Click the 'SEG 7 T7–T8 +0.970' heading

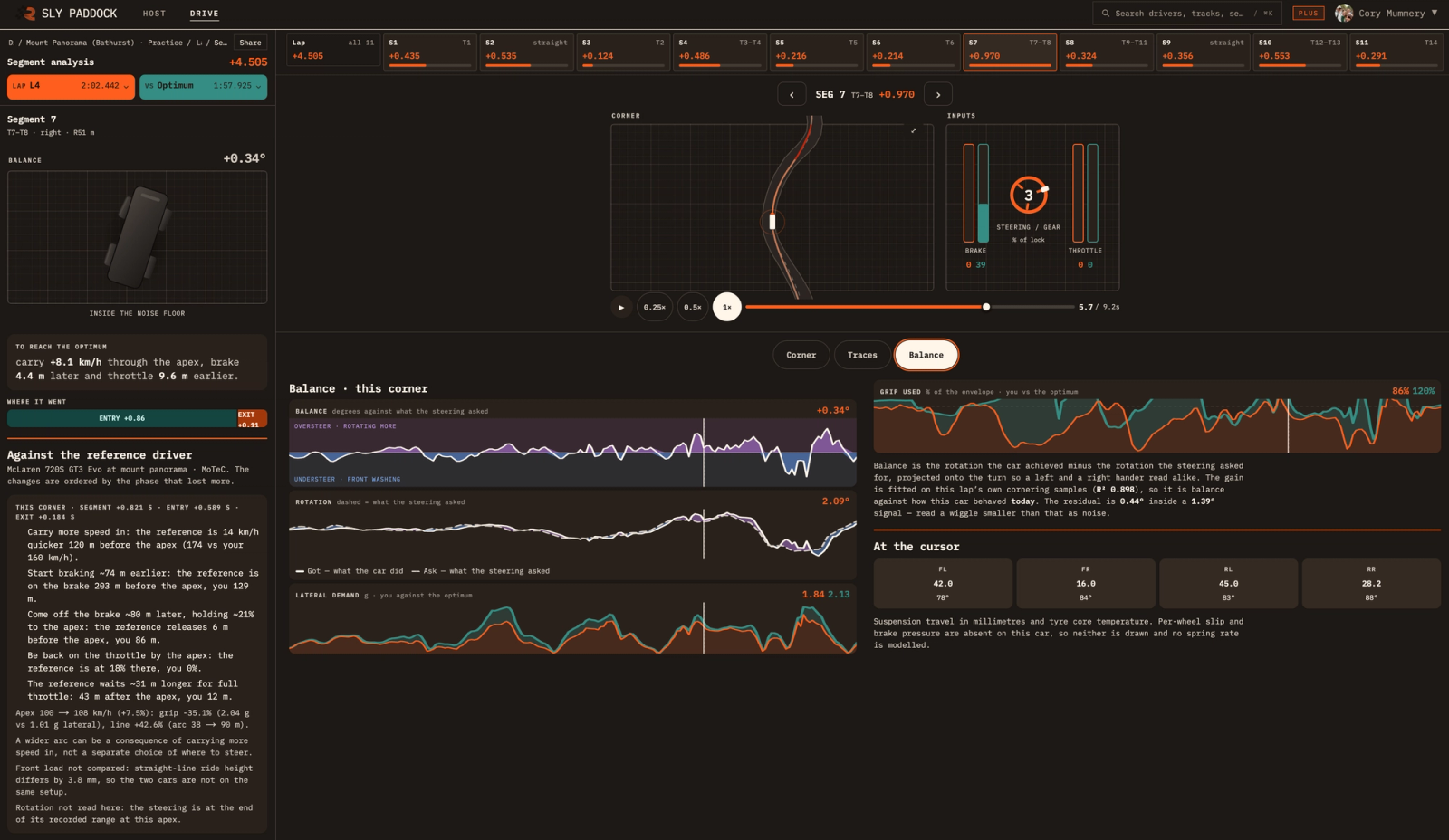pos(865,94)
